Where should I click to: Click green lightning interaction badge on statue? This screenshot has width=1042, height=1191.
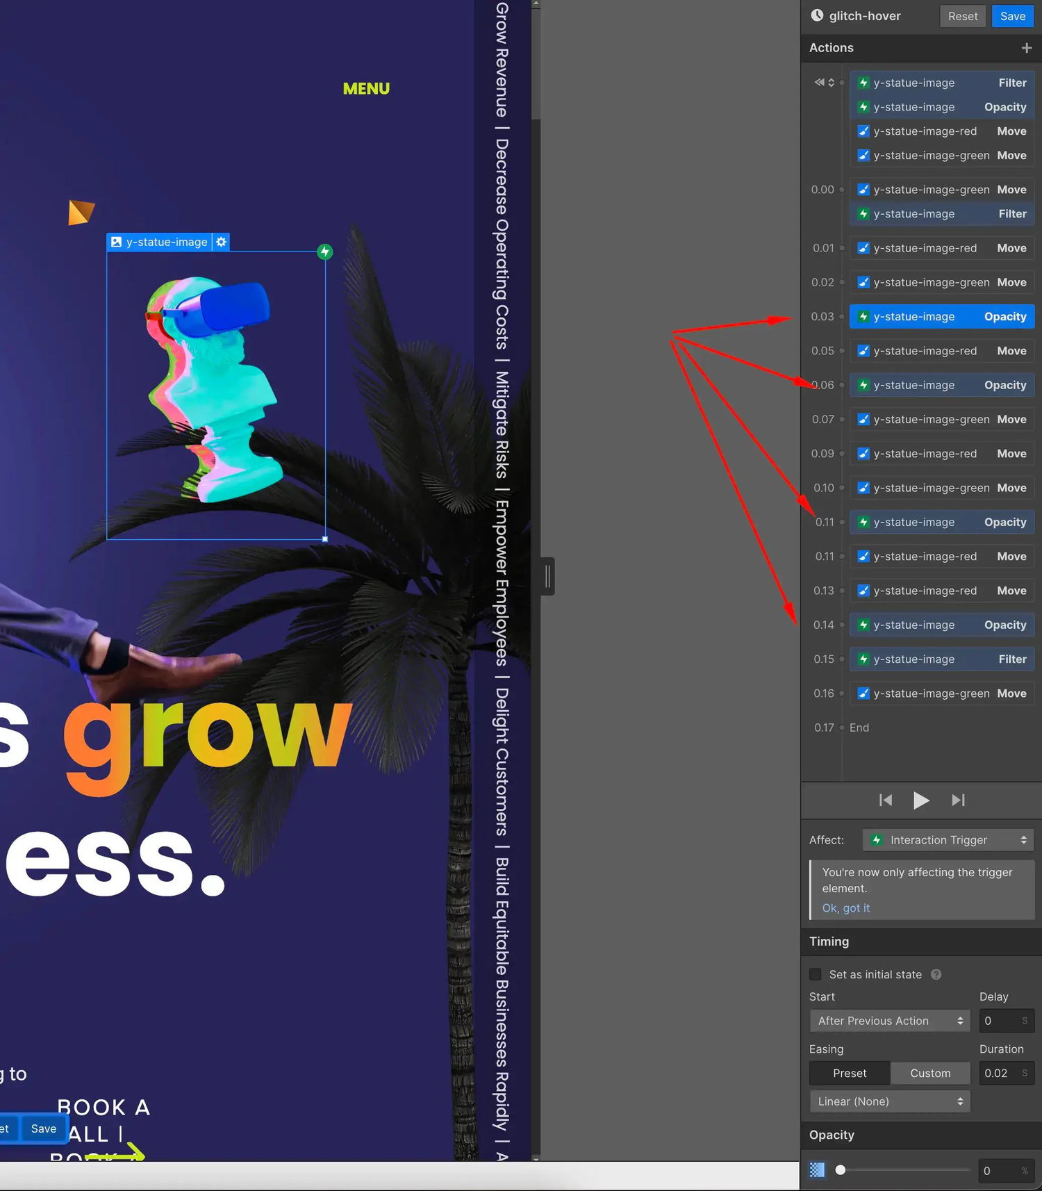tap(324, 252)
